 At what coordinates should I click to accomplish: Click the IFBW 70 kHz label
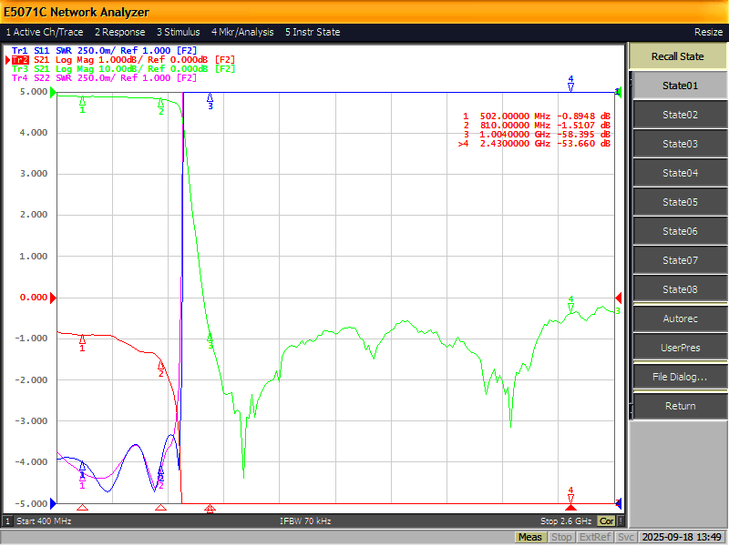pos(305,521)
